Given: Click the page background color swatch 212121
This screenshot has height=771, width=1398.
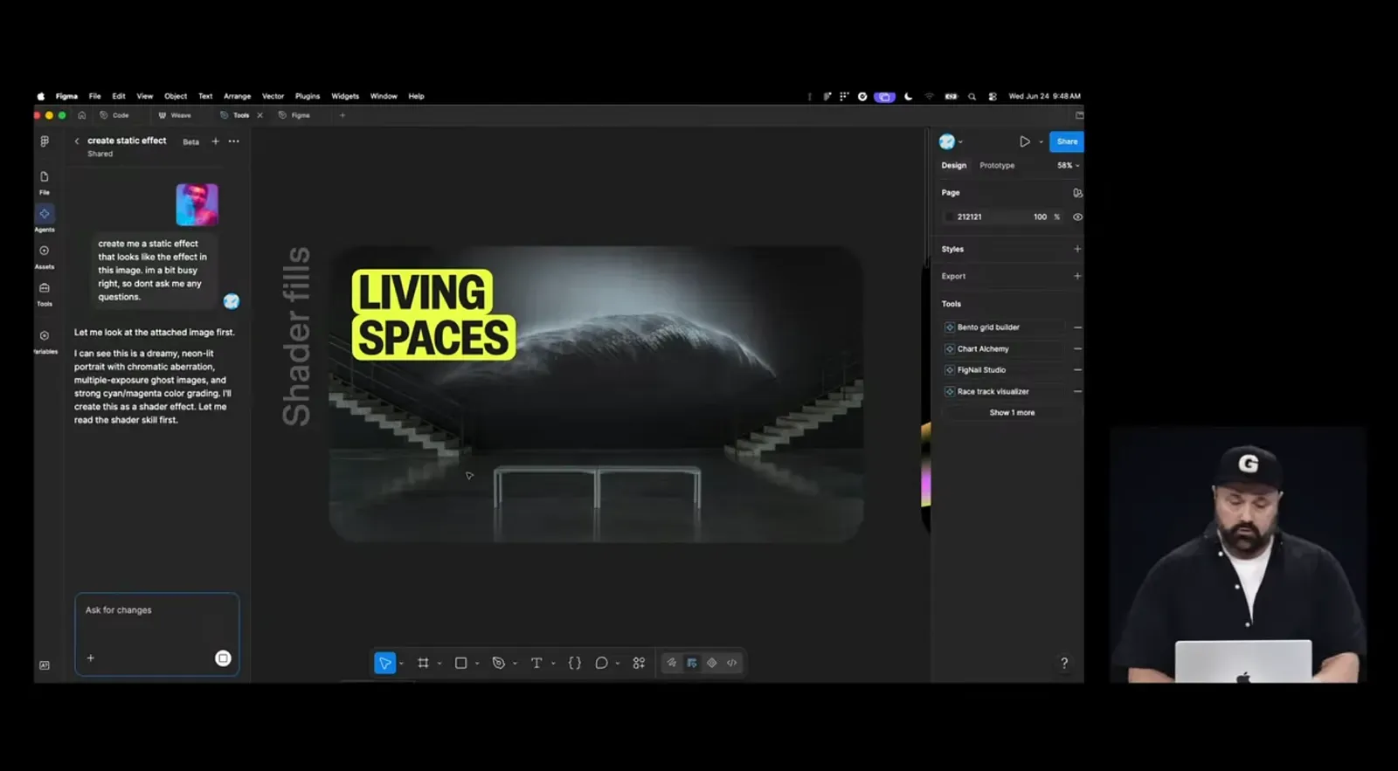Looking at the screenshot, I should (950, 217).
